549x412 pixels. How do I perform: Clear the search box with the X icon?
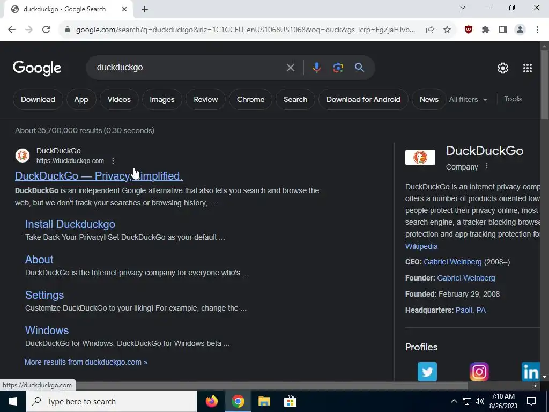(290, 68)
